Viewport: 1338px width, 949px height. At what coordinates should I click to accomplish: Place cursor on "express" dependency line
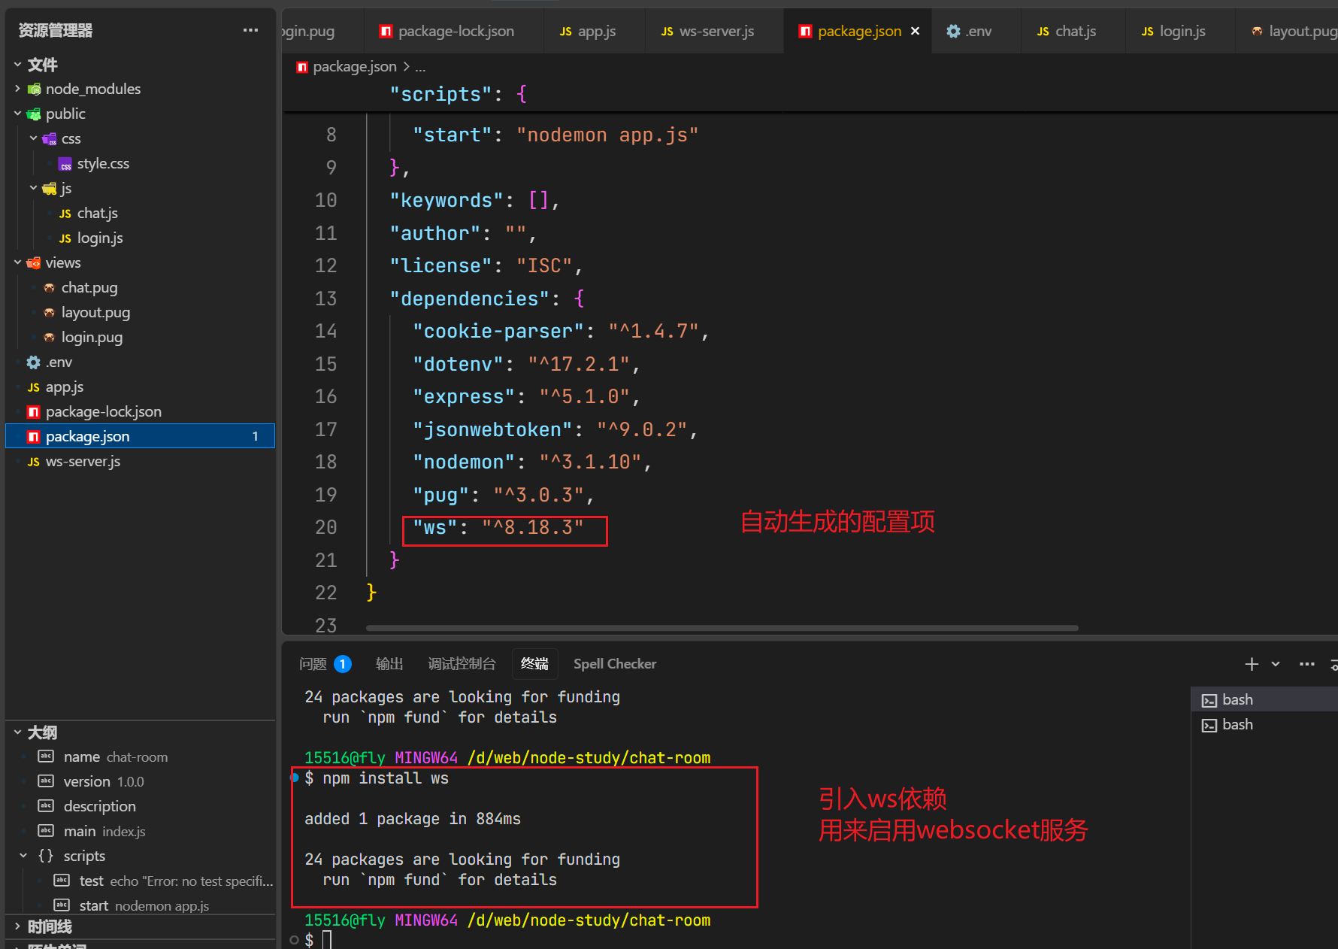[525, 396]
